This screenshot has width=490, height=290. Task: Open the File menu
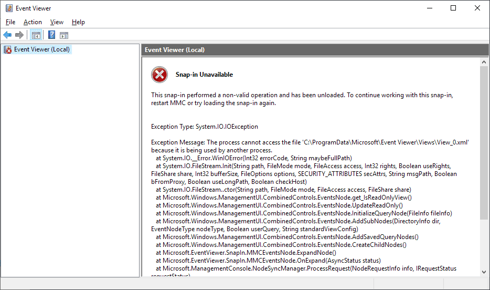pyautogui.click(x=10, y=22)
